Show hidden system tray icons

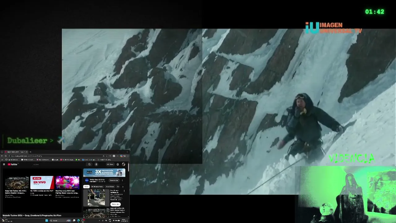click(x=99, y=221)
